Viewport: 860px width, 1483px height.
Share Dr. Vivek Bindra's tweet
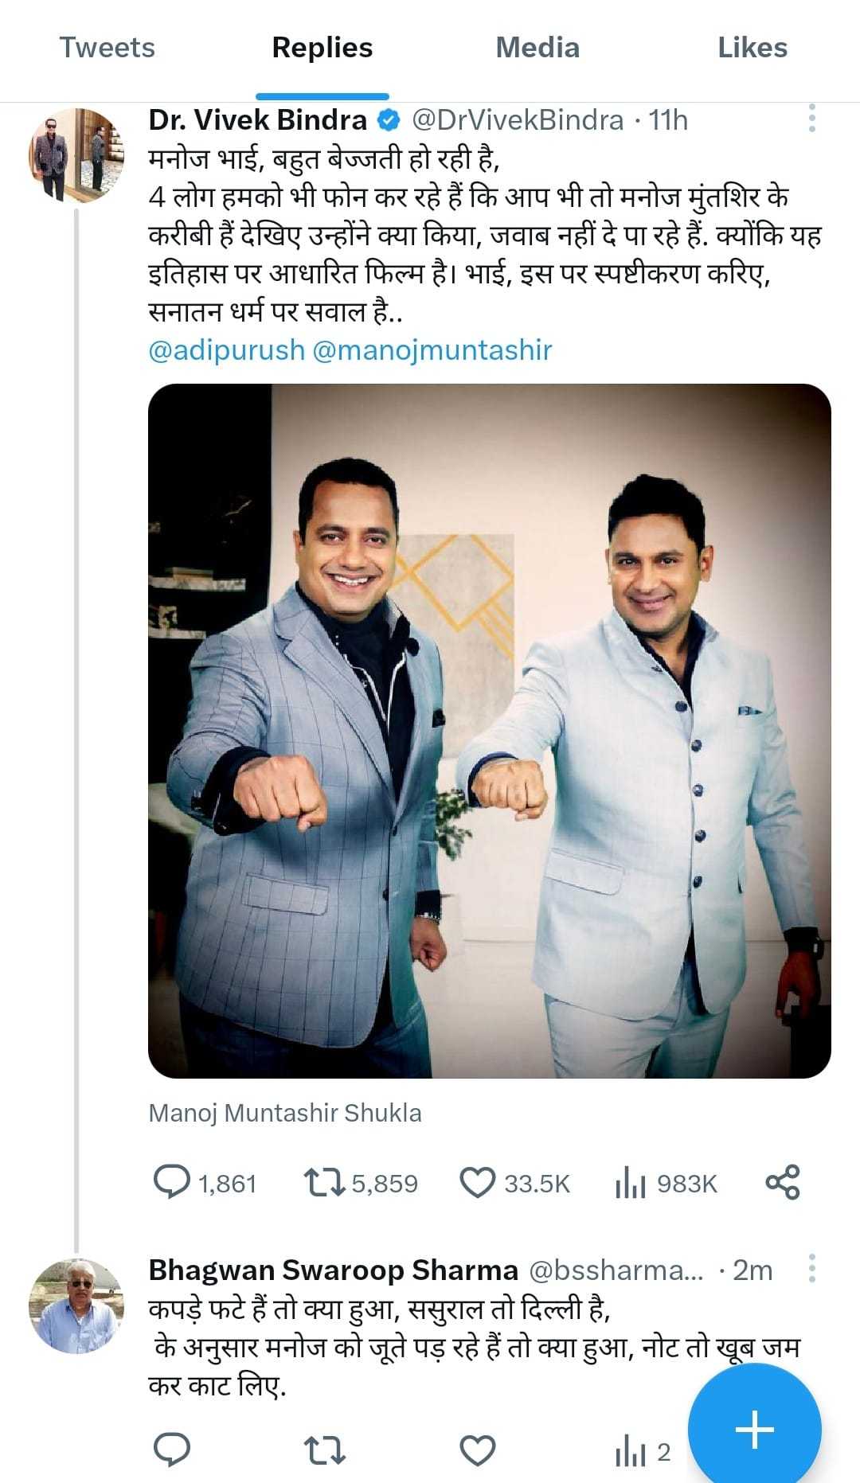pyautogui.click(x=782, y=1183)
